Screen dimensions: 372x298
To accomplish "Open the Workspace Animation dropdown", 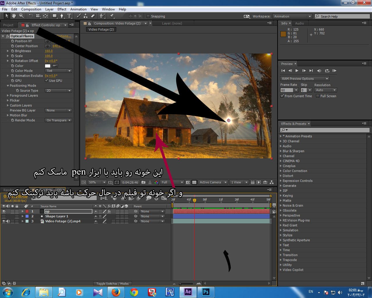I will point(292,16).
